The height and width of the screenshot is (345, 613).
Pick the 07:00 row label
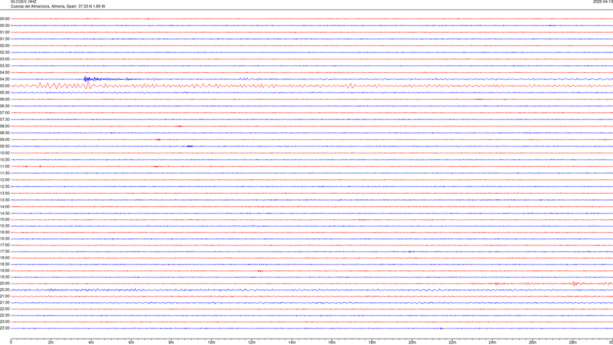click(4, 112)
